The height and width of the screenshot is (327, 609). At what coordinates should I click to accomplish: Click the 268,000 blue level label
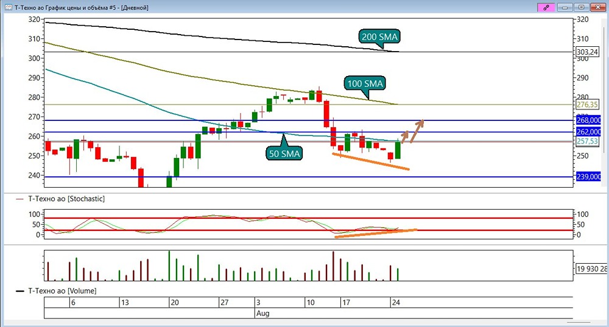[588, 120]
